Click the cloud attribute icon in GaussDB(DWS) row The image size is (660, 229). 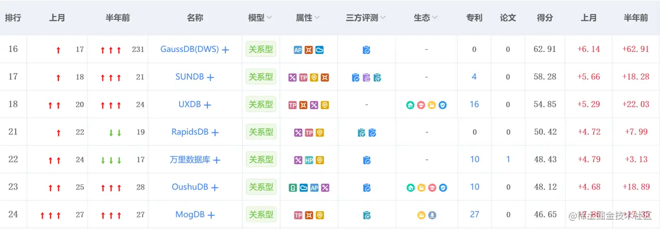pos(320,50)
